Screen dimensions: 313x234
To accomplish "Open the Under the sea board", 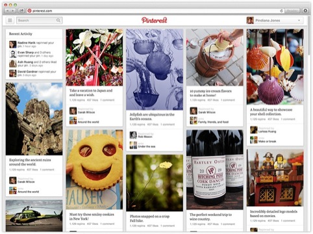I will coord(147,146).
